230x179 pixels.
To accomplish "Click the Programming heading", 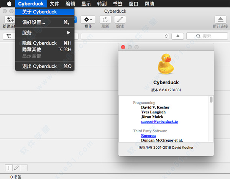I will pyautogui.click(x=144, y=103).
